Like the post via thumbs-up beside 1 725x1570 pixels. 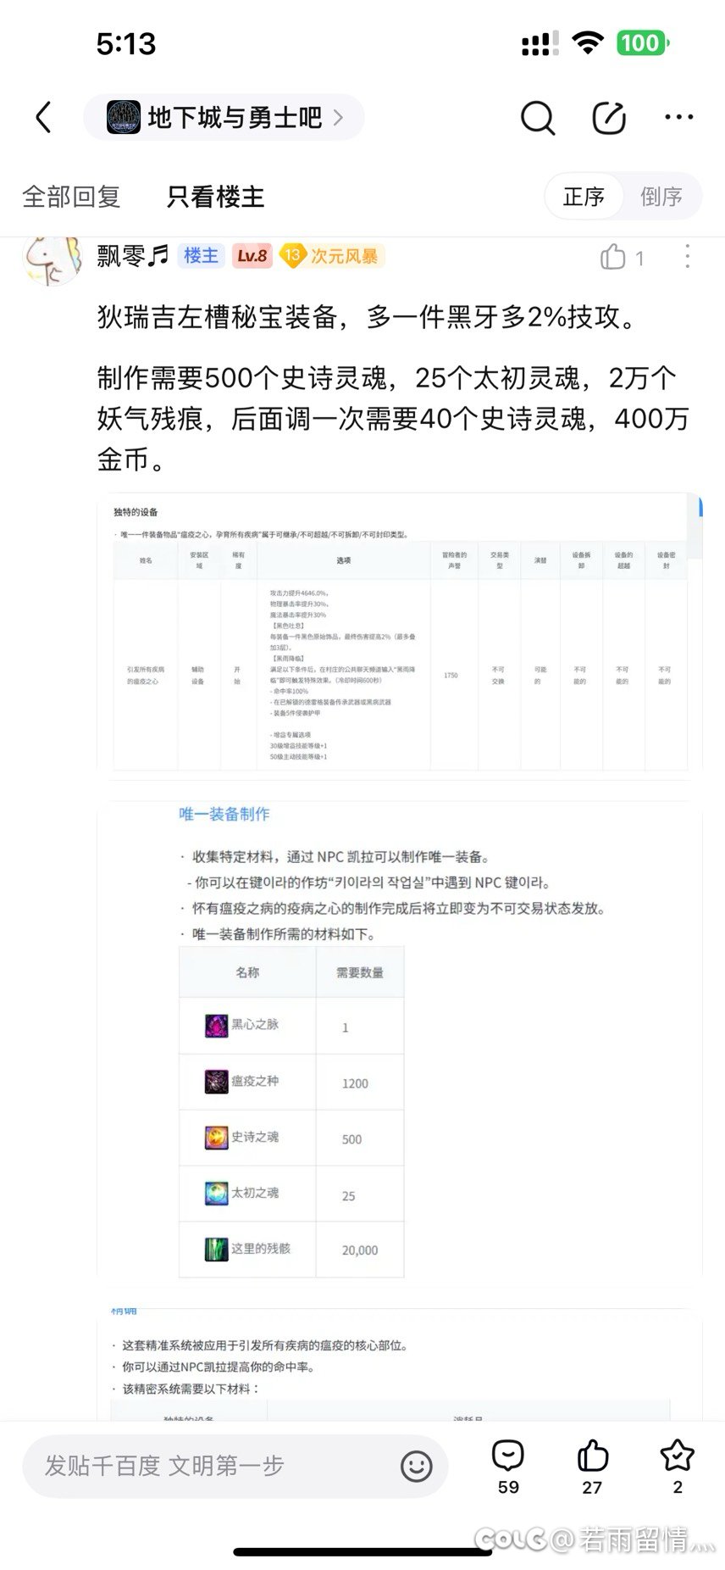(613, 257)
